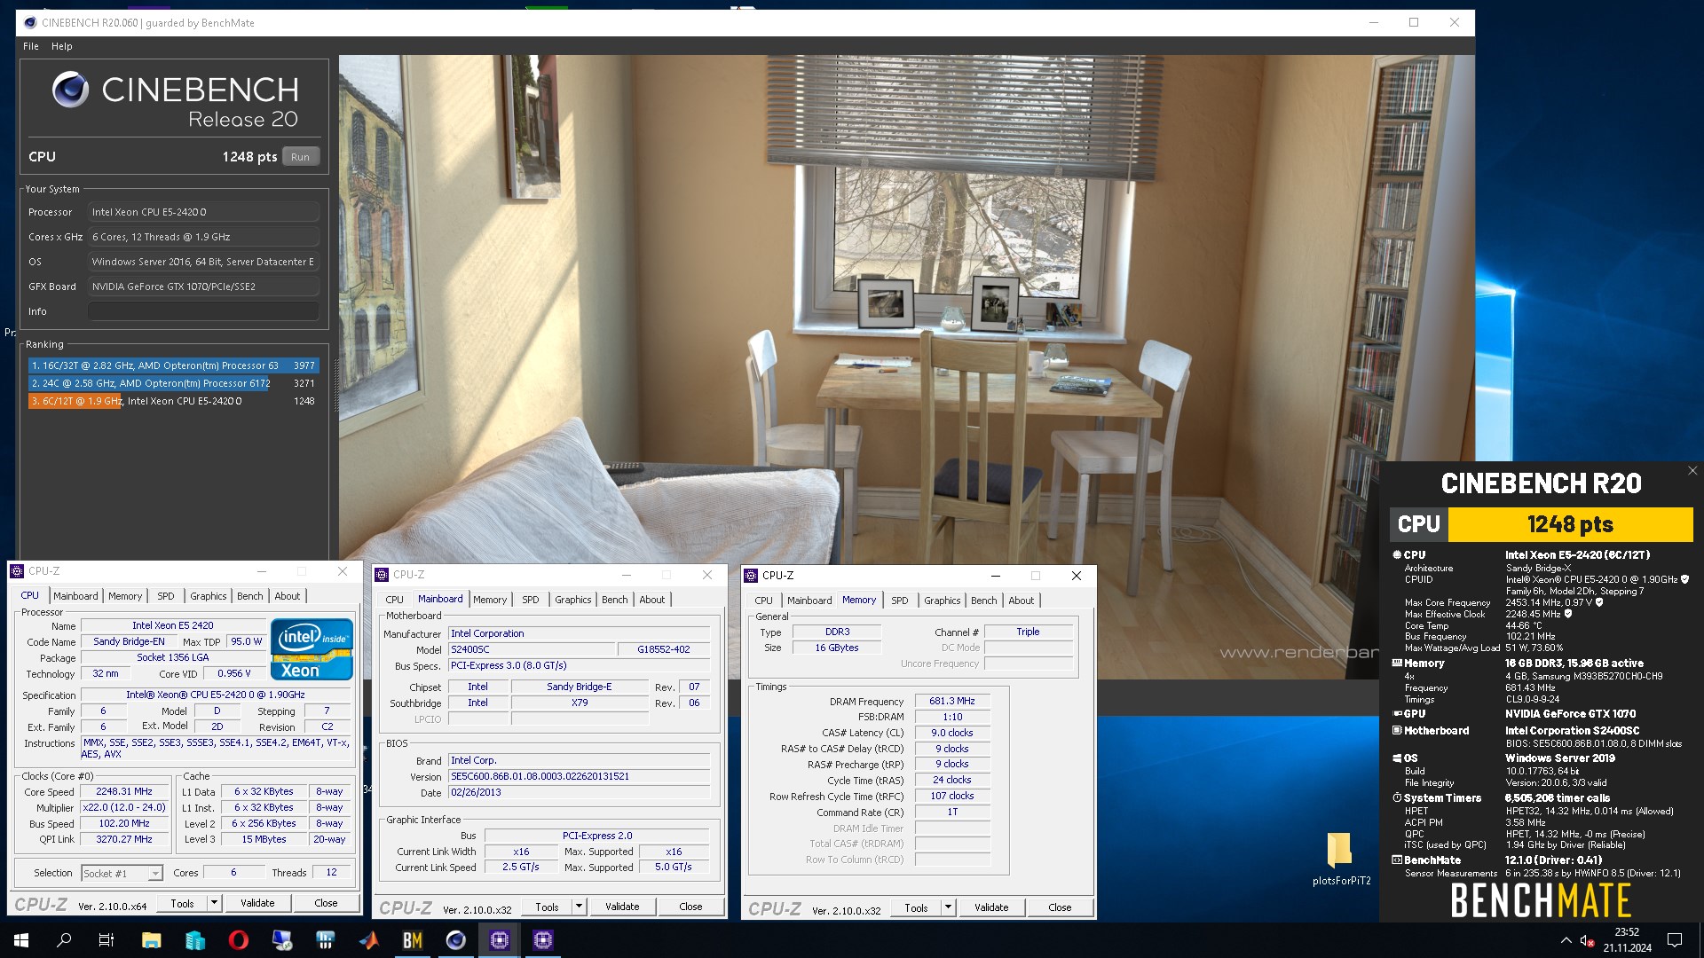Click the Memory icon in BenchMate panel

click(x=1397, y=664)
